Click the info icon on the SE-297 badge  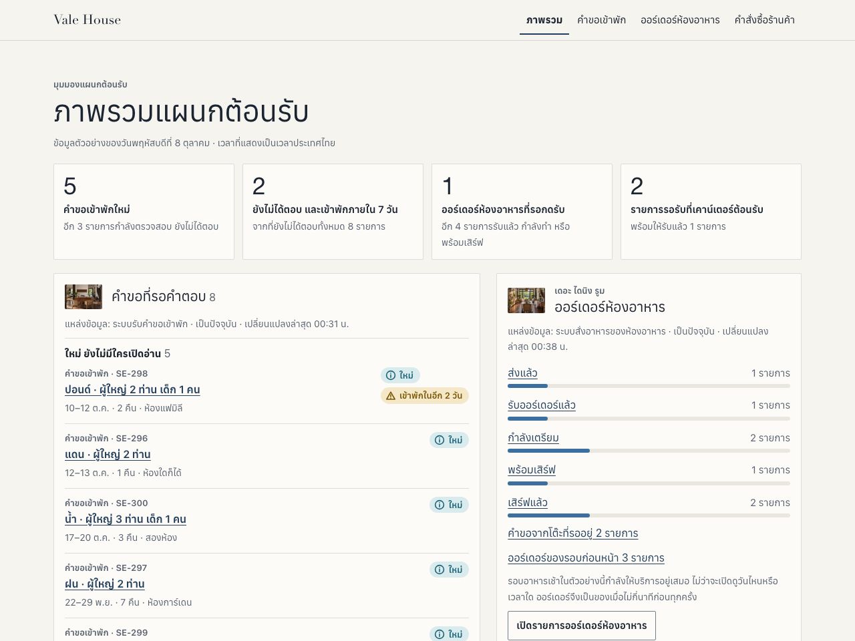pos(440,570)
